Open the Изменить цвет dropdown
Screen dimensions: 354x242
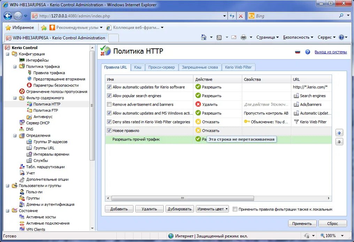(212, 209)
